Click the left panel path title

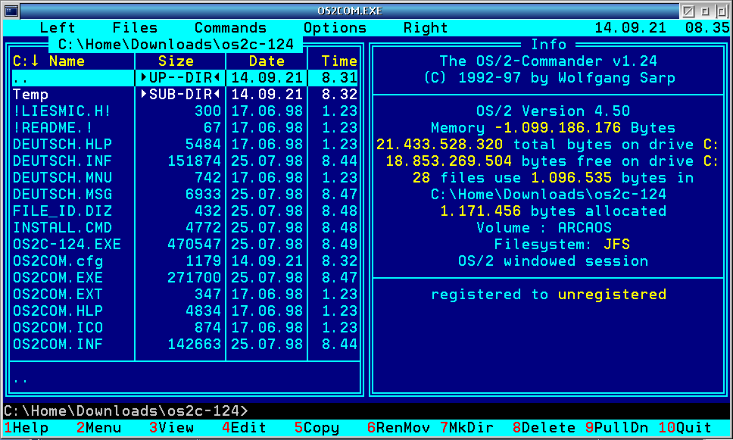click(176, 45)
